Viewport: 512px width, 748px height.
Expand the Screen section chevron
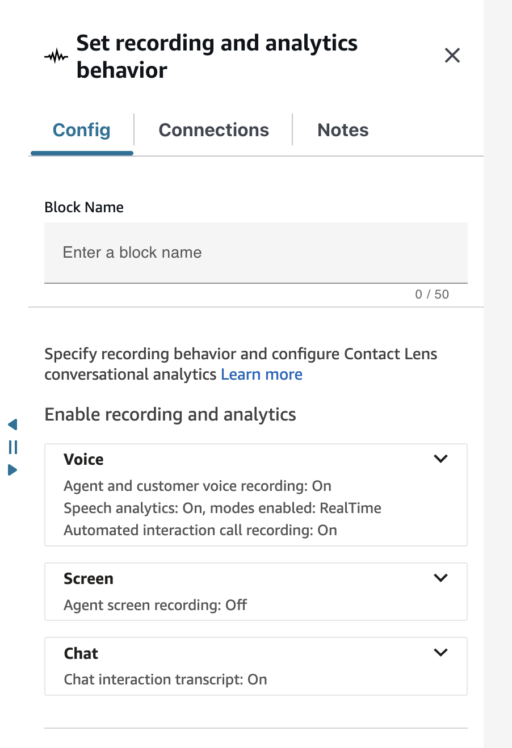(x=440, y=578)
